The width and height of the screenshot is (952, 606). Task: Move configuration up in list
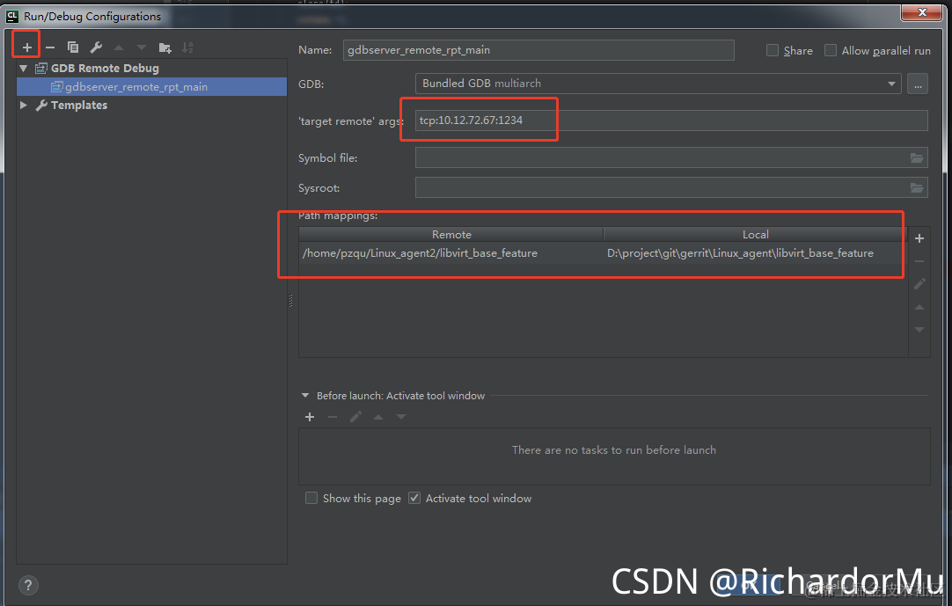point(119,47)
